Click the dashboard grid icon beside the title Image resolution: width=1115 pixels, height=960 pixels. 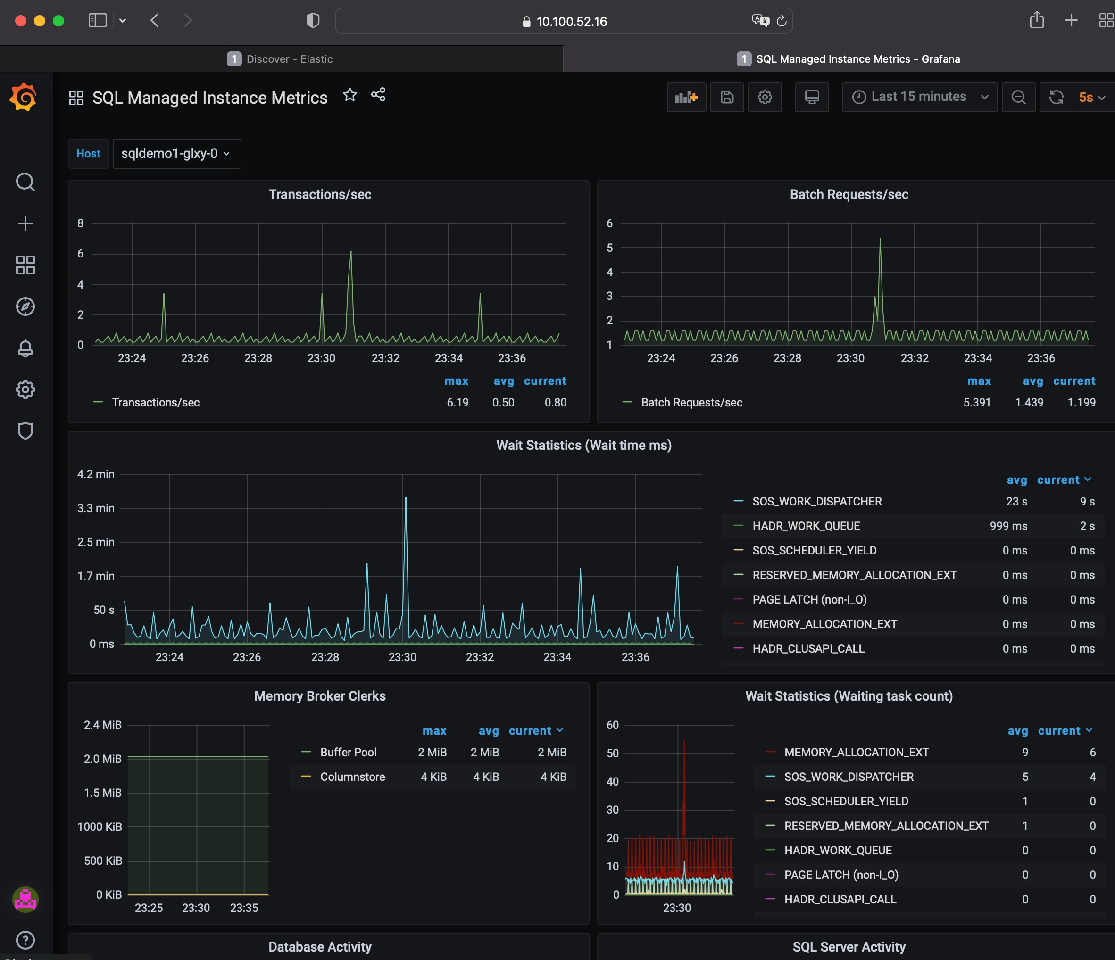[76, 98]
